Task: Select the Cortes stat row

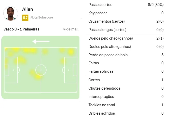Action: (126, 80)
